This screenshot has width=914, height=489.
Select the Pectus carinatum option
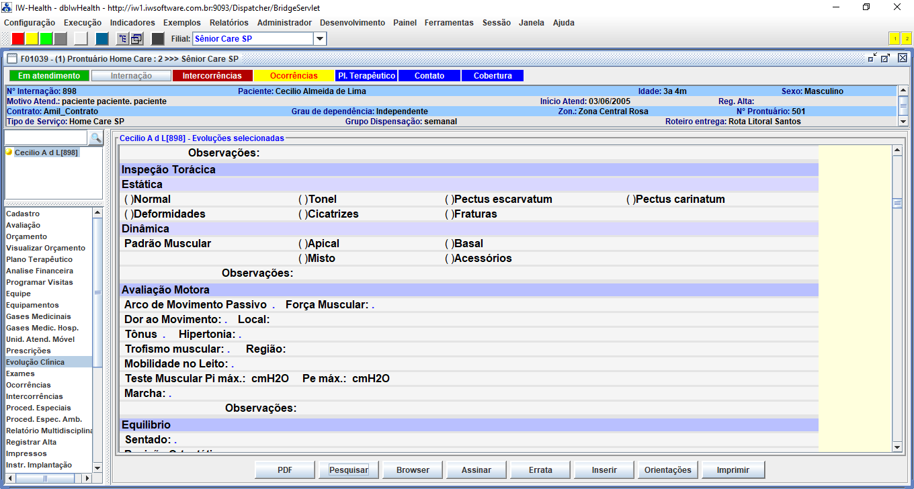click(x=631, y=199)
